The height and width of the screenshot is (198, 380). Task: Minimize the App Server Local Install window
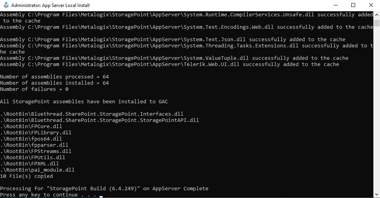click(x=335, y=5)
